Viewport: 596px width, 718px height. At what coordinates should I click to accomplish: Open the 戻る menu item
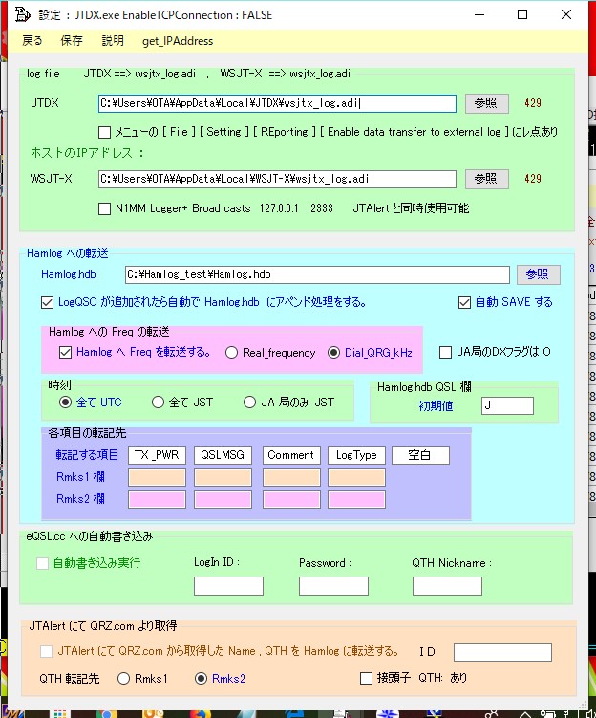pos(32,41)
